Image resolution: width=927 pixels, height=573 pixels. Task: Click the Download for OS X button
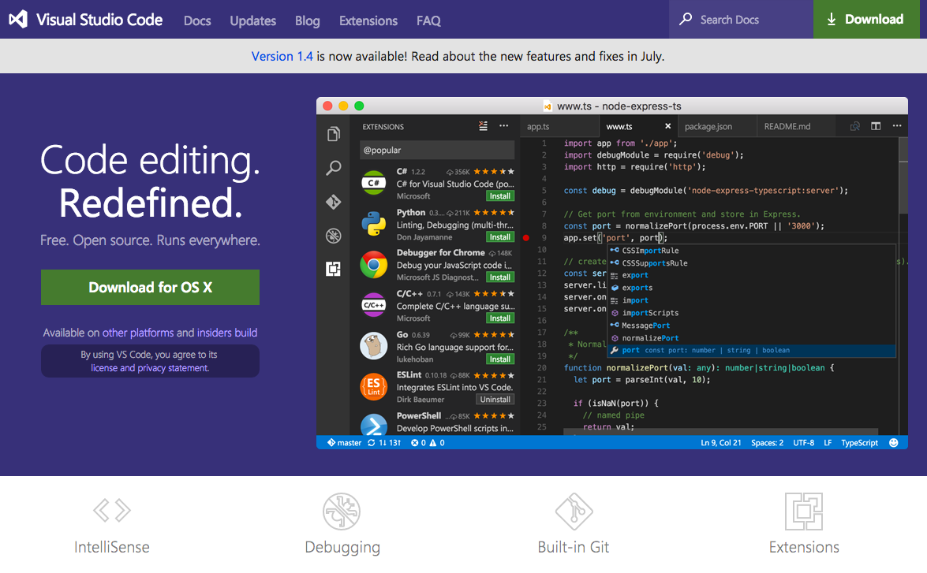(150, 287)
